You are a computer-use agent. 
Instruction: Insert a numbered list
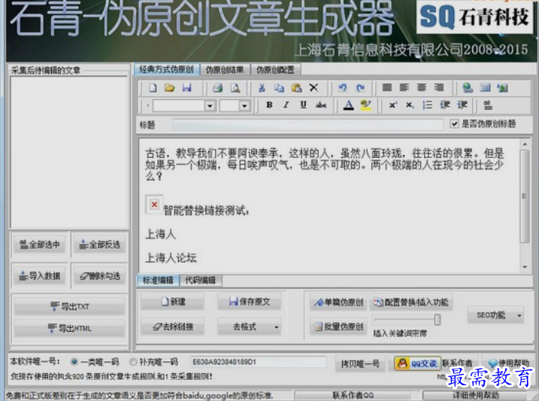(427, 105)
